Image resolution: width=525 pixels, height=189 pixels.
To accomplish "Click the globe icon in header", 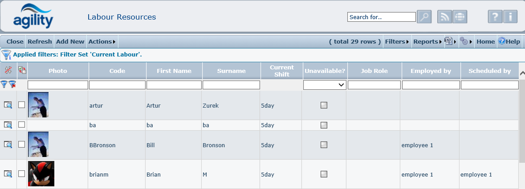I will click(x=460, y=17).
